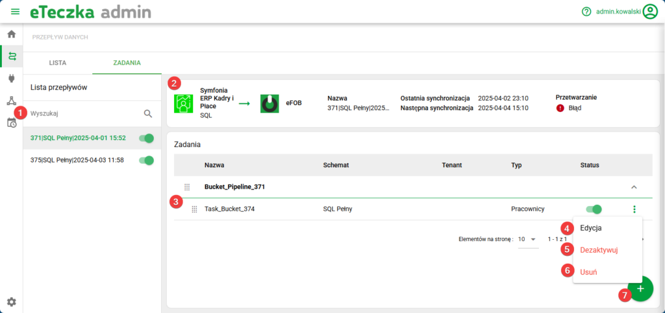Disable the Task_Bucket_374 status switch
Viewport: 665px width, 313px height.
click(594, 209)
